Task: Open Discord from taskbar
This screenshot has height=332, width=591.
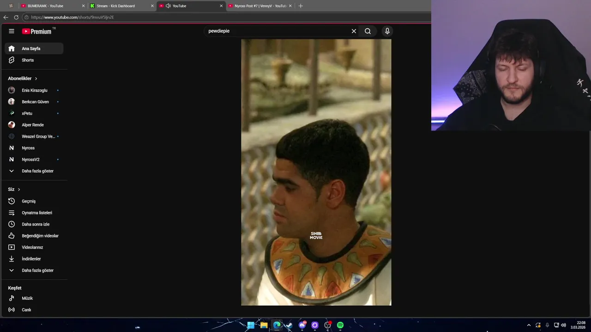Action: click(x=302, y=325)
